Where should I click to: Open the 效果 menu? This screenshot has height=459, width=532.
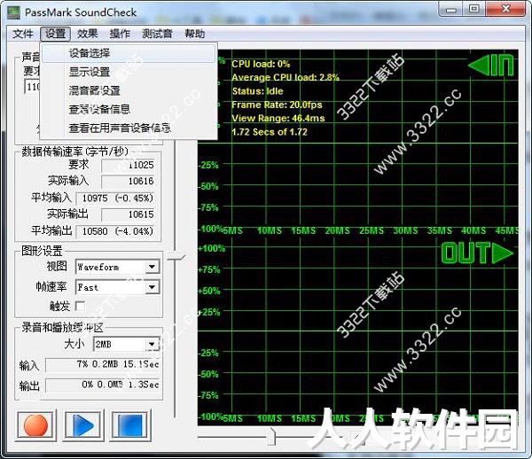(87, 34)
